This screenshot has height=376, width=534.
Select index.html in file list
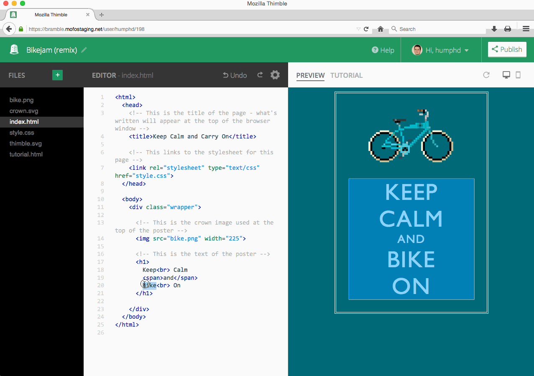pos(42,122)
